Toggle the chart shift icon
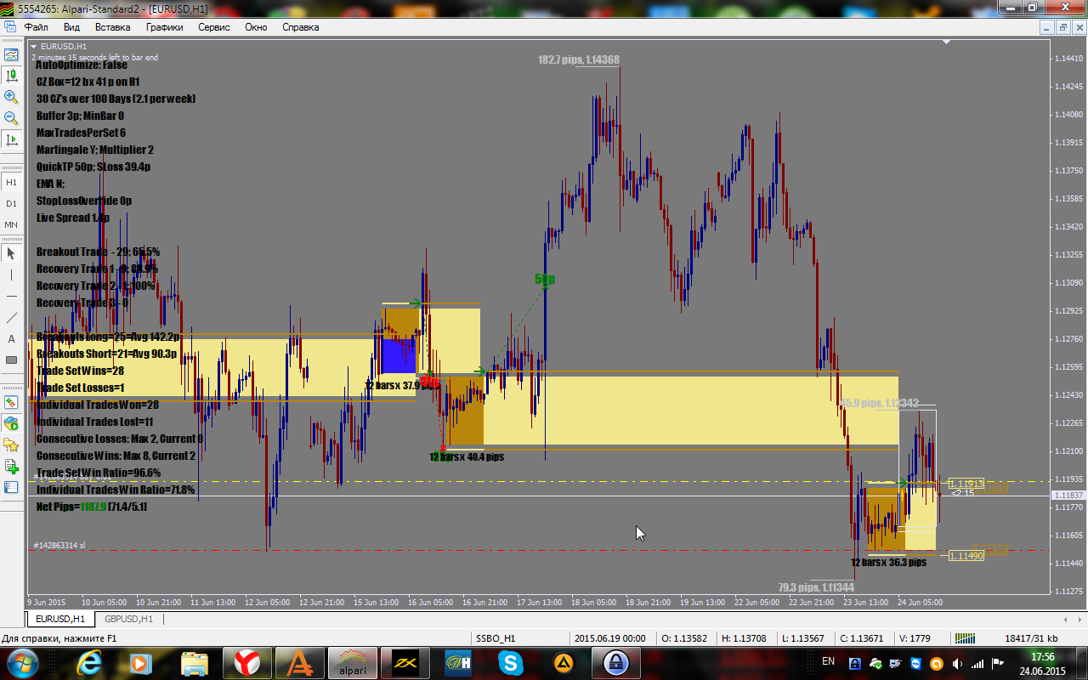The image size is (1088, 680). coord(11,139)
